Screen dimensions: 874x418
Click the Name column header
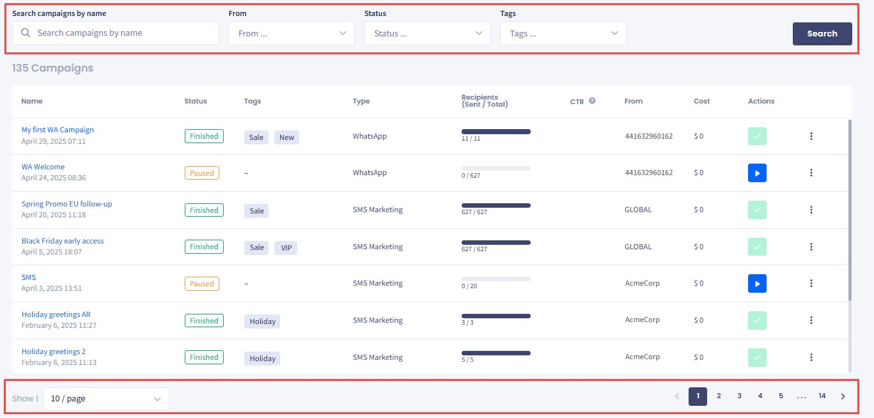[32, 101]
